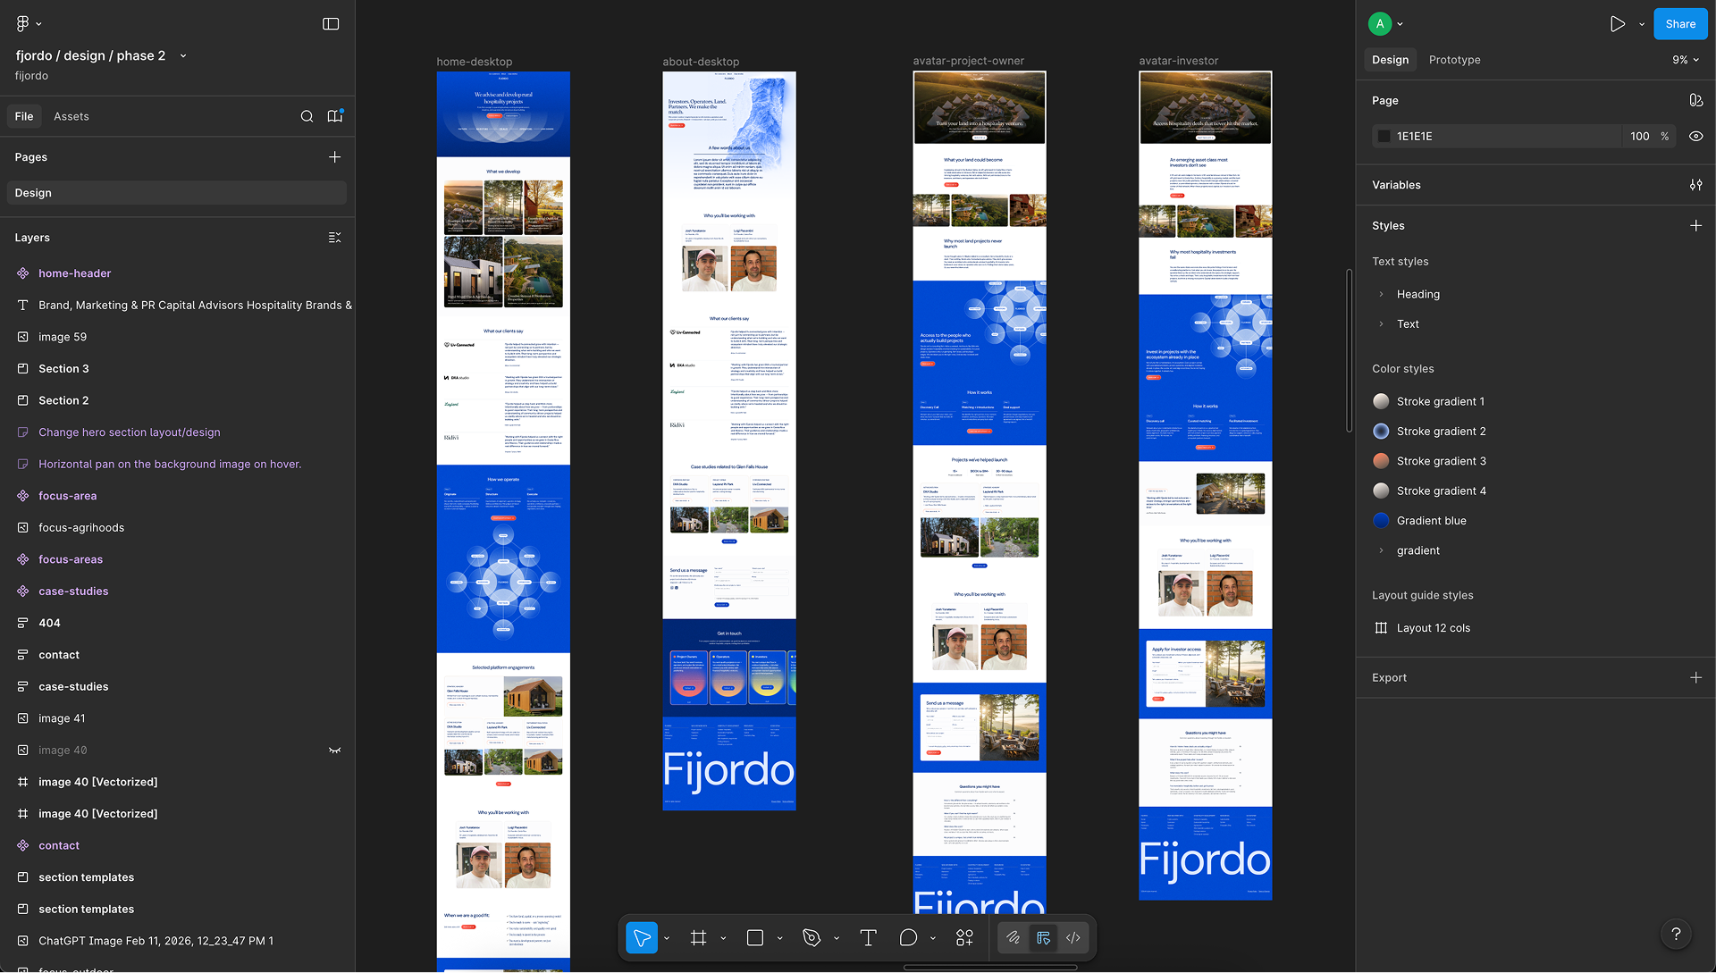Select the home-header layer in Layers
The height and width of the screenshot is (973, 1716).
click(75, 273)
